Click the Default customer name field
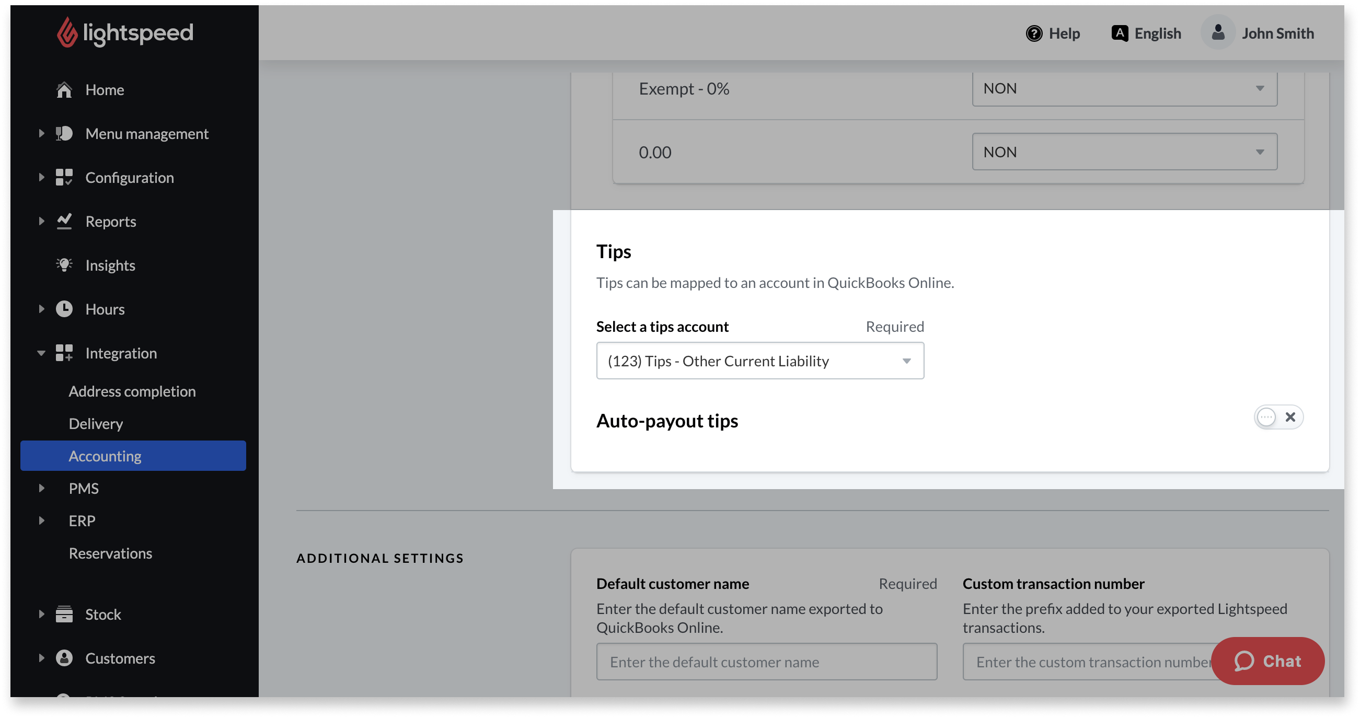The height and width of the screenshot is (718, 1360). (766, 662)
